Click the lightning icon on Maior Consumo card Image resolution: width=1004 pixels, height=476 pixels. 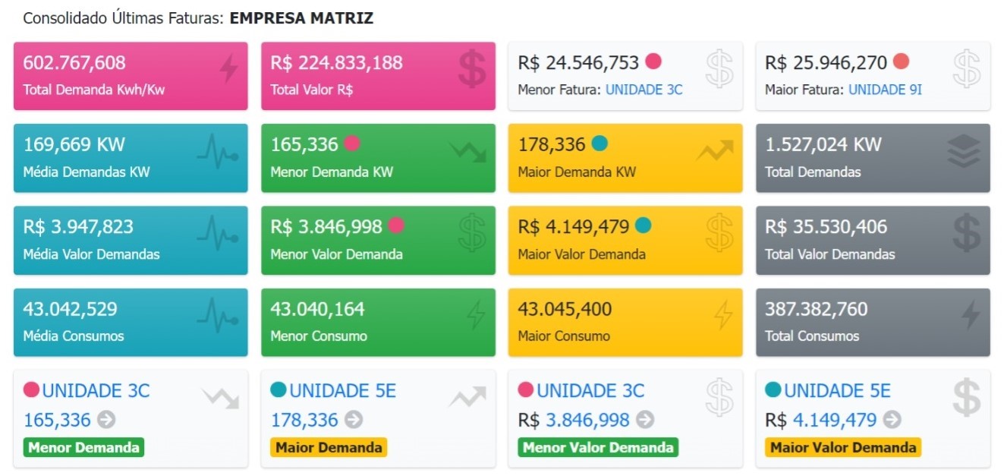[723, 315]
